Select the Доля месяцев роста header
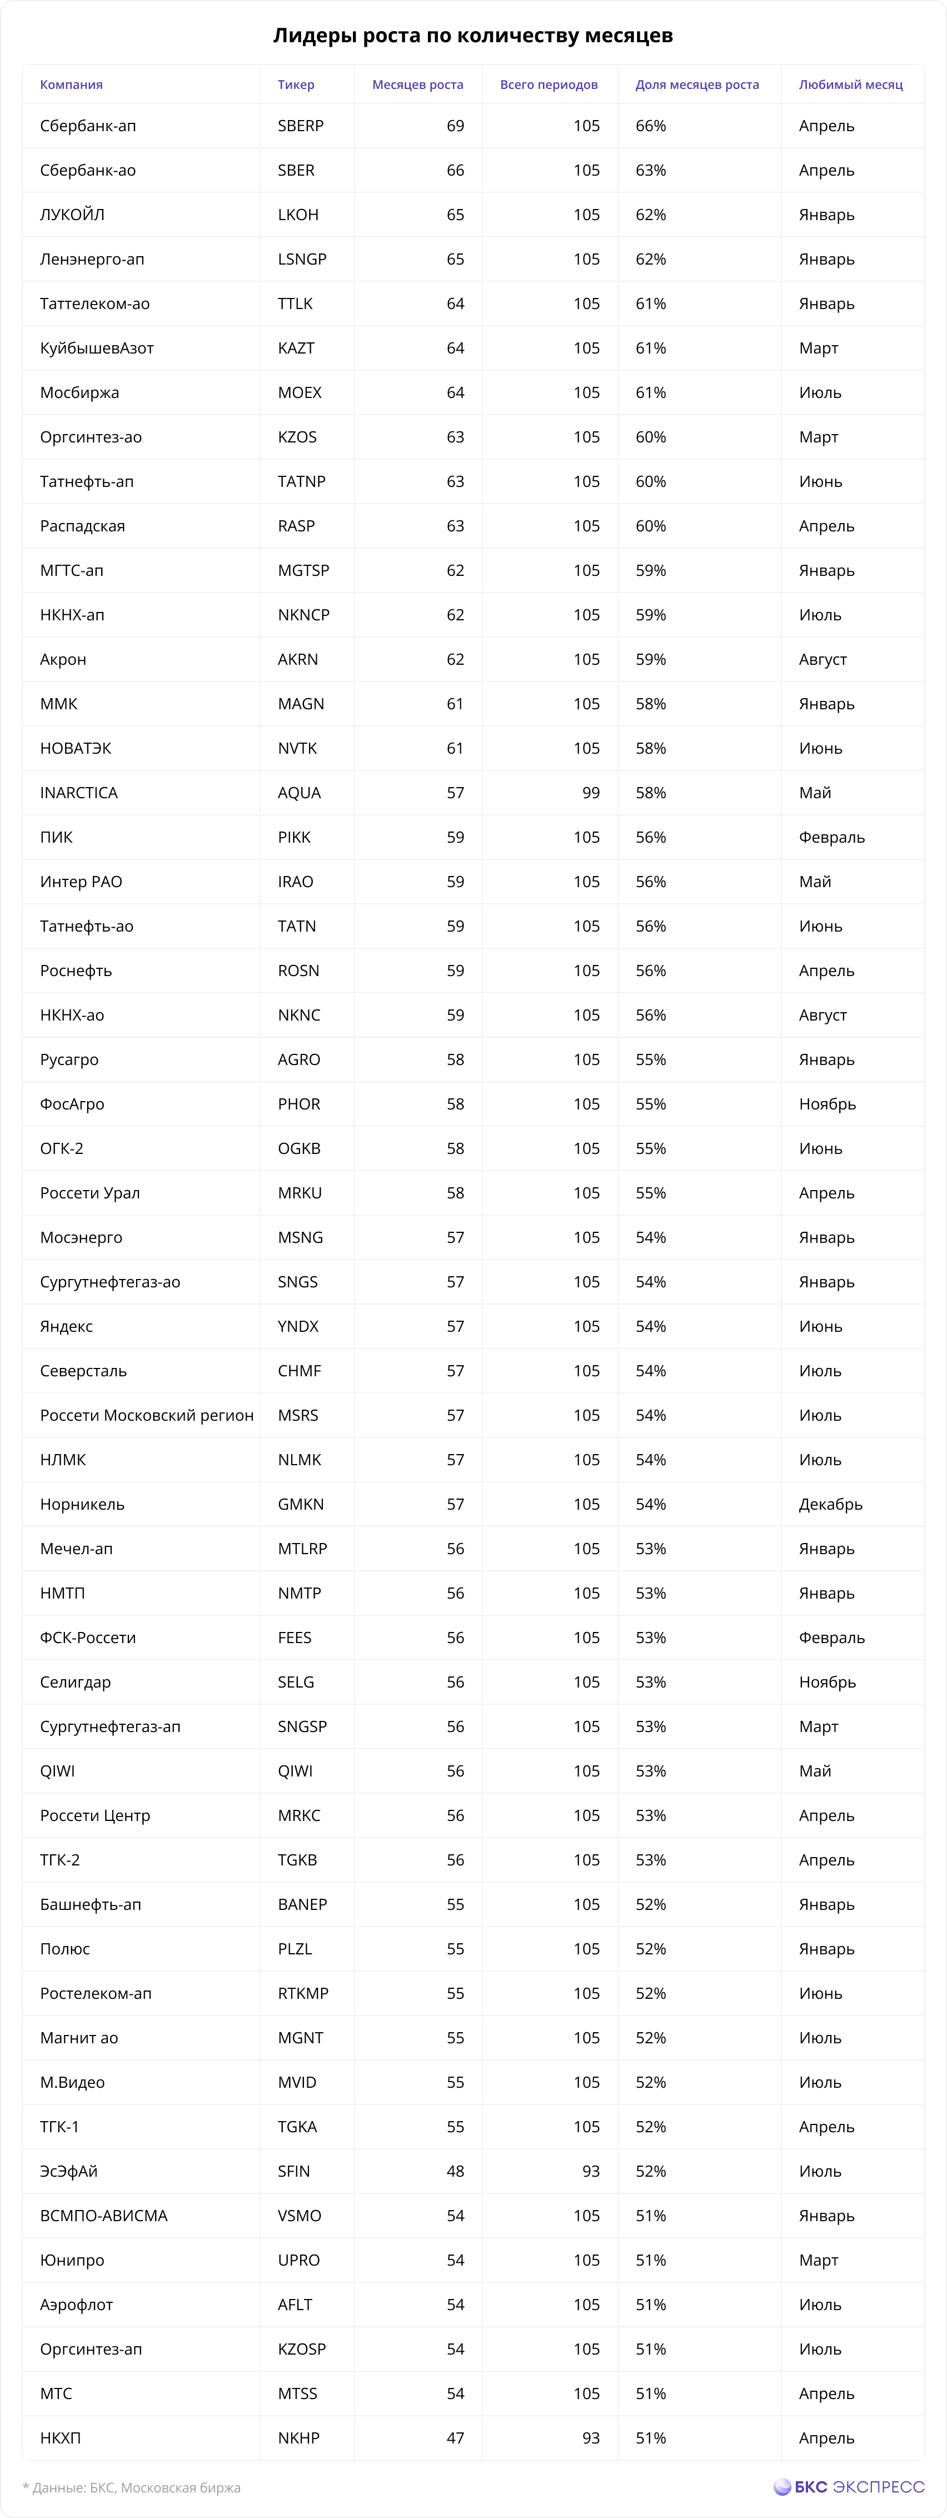The height and width of the screenshot is (2518, 947). (697, 85)
